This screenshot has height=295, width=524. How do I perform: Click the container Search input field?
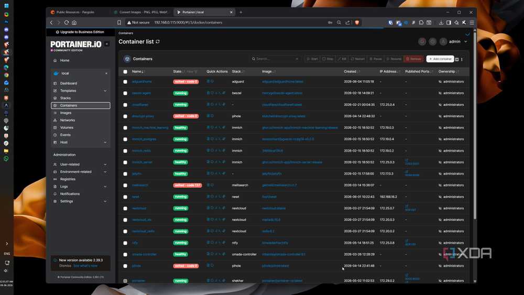[x=276, y=59]
